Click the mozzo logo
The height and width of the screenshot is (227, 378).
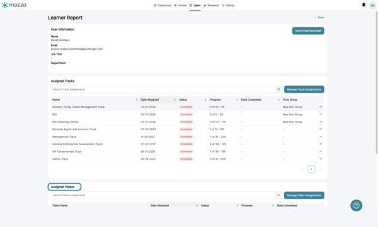pos(14,5)
